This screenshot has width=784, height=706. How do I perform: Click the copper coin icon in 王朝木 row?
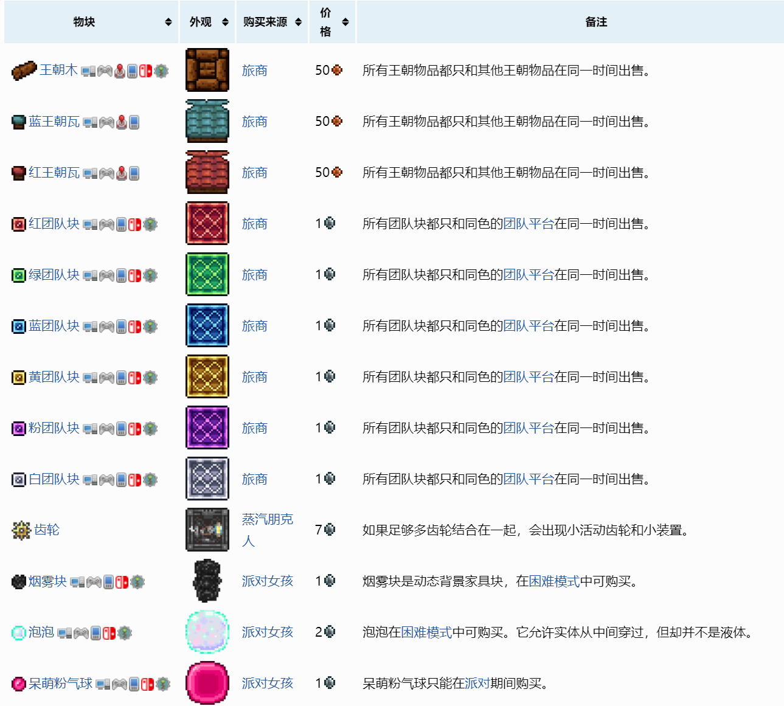(337, 71)
